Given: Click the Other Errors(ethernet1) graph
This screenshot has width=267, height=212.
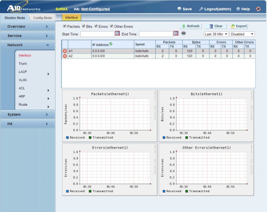Looking at the screenshot, I should pos(206,169).
